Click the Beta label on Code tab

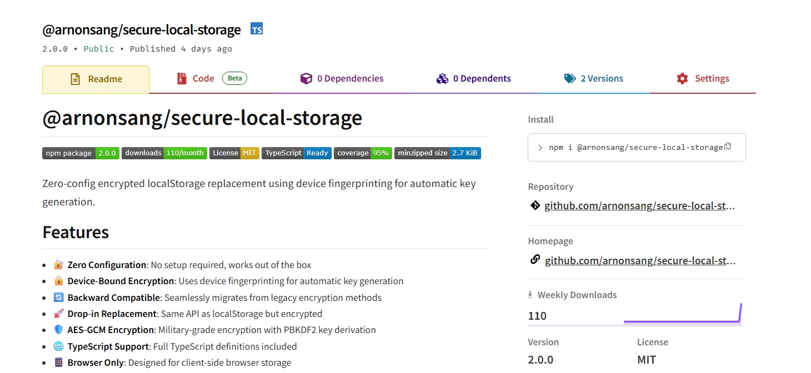[235, 78]
